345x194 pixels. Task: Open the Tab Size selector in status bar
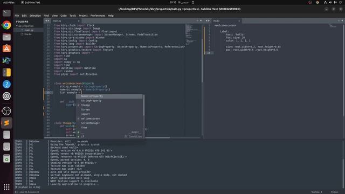(x=316, y=192)
